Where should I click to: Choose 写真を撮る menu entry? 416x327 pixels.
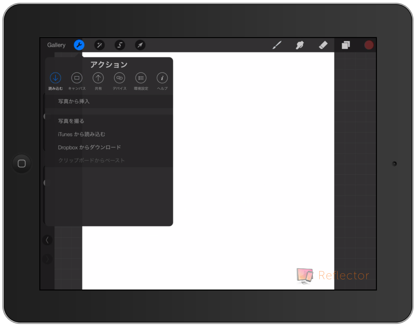tap(109, 121)
